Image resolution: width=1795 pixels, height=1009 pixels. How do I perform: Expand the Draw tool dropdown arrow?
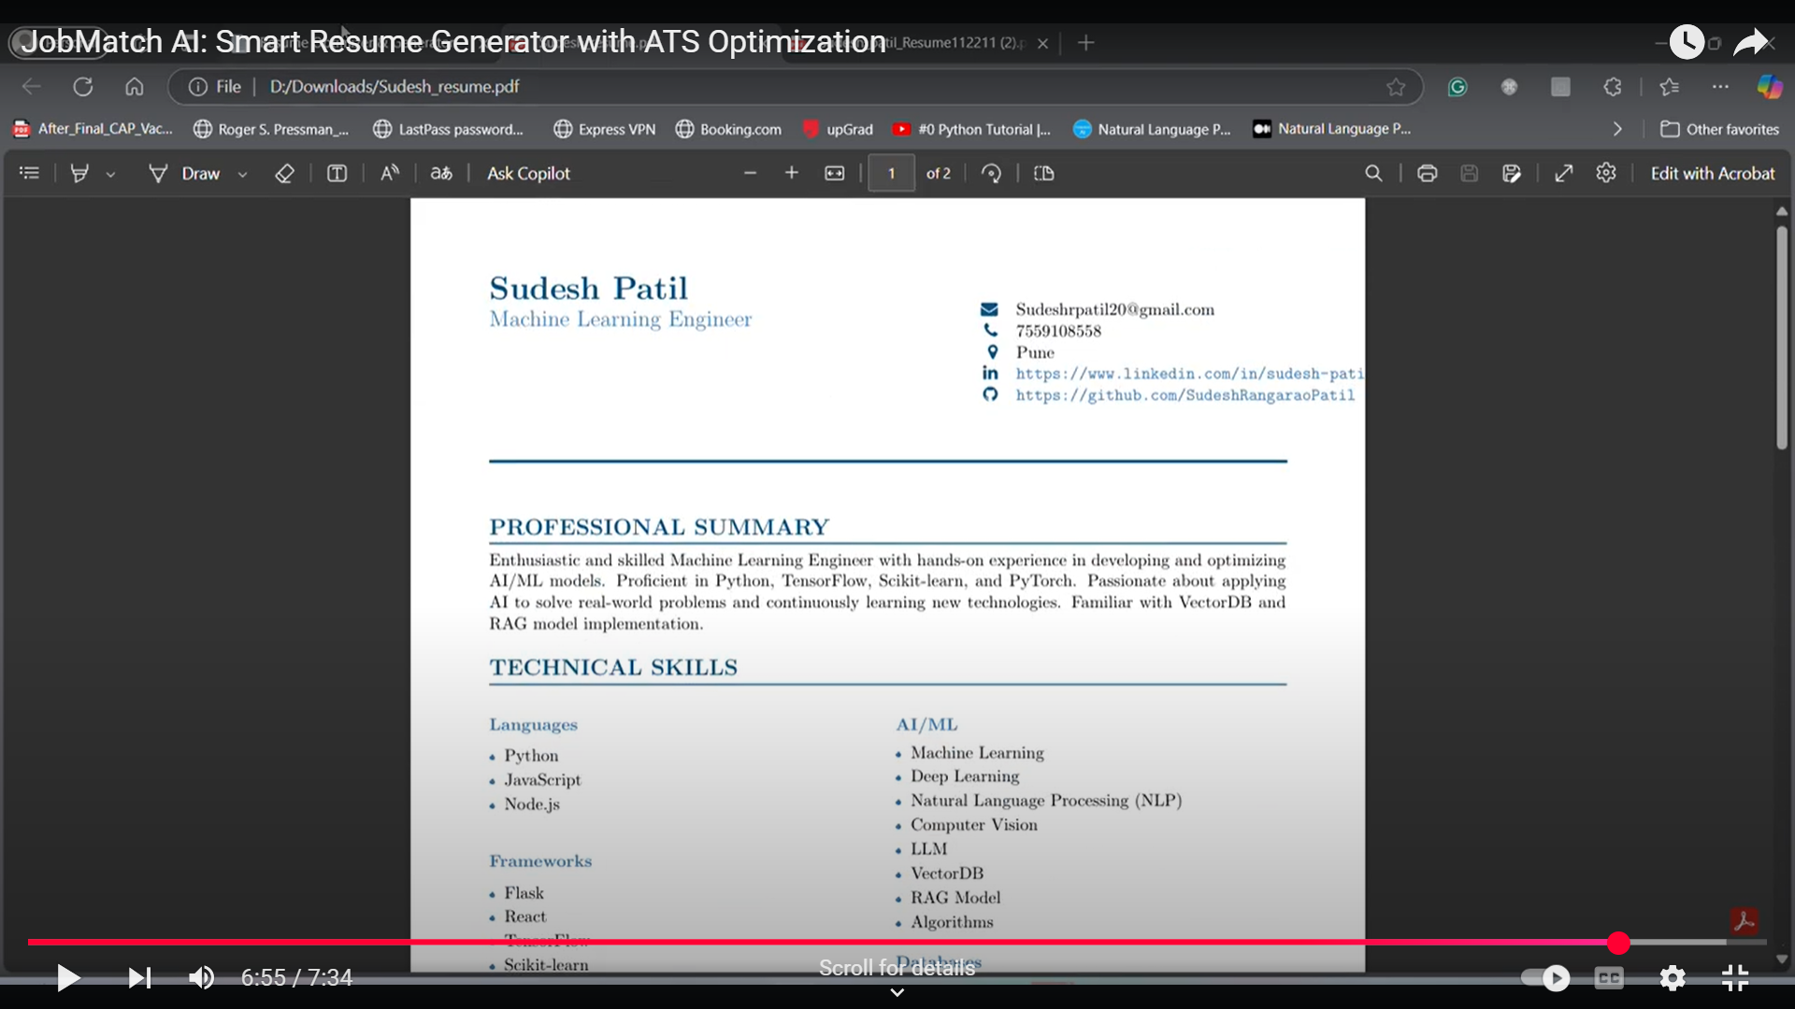pyautogui.click(x=243, y=175)
